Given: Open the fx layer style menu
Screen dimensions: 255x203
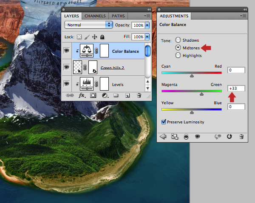Looking at the screenshot, I should click(x=82, y=95).
